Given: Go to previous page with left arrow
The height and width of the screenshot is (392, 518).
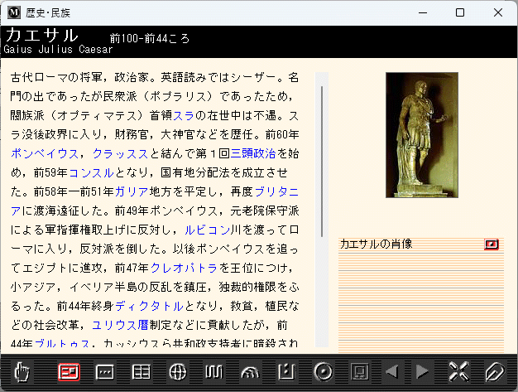Looking at the screenshot, I should tap(391, 372).
